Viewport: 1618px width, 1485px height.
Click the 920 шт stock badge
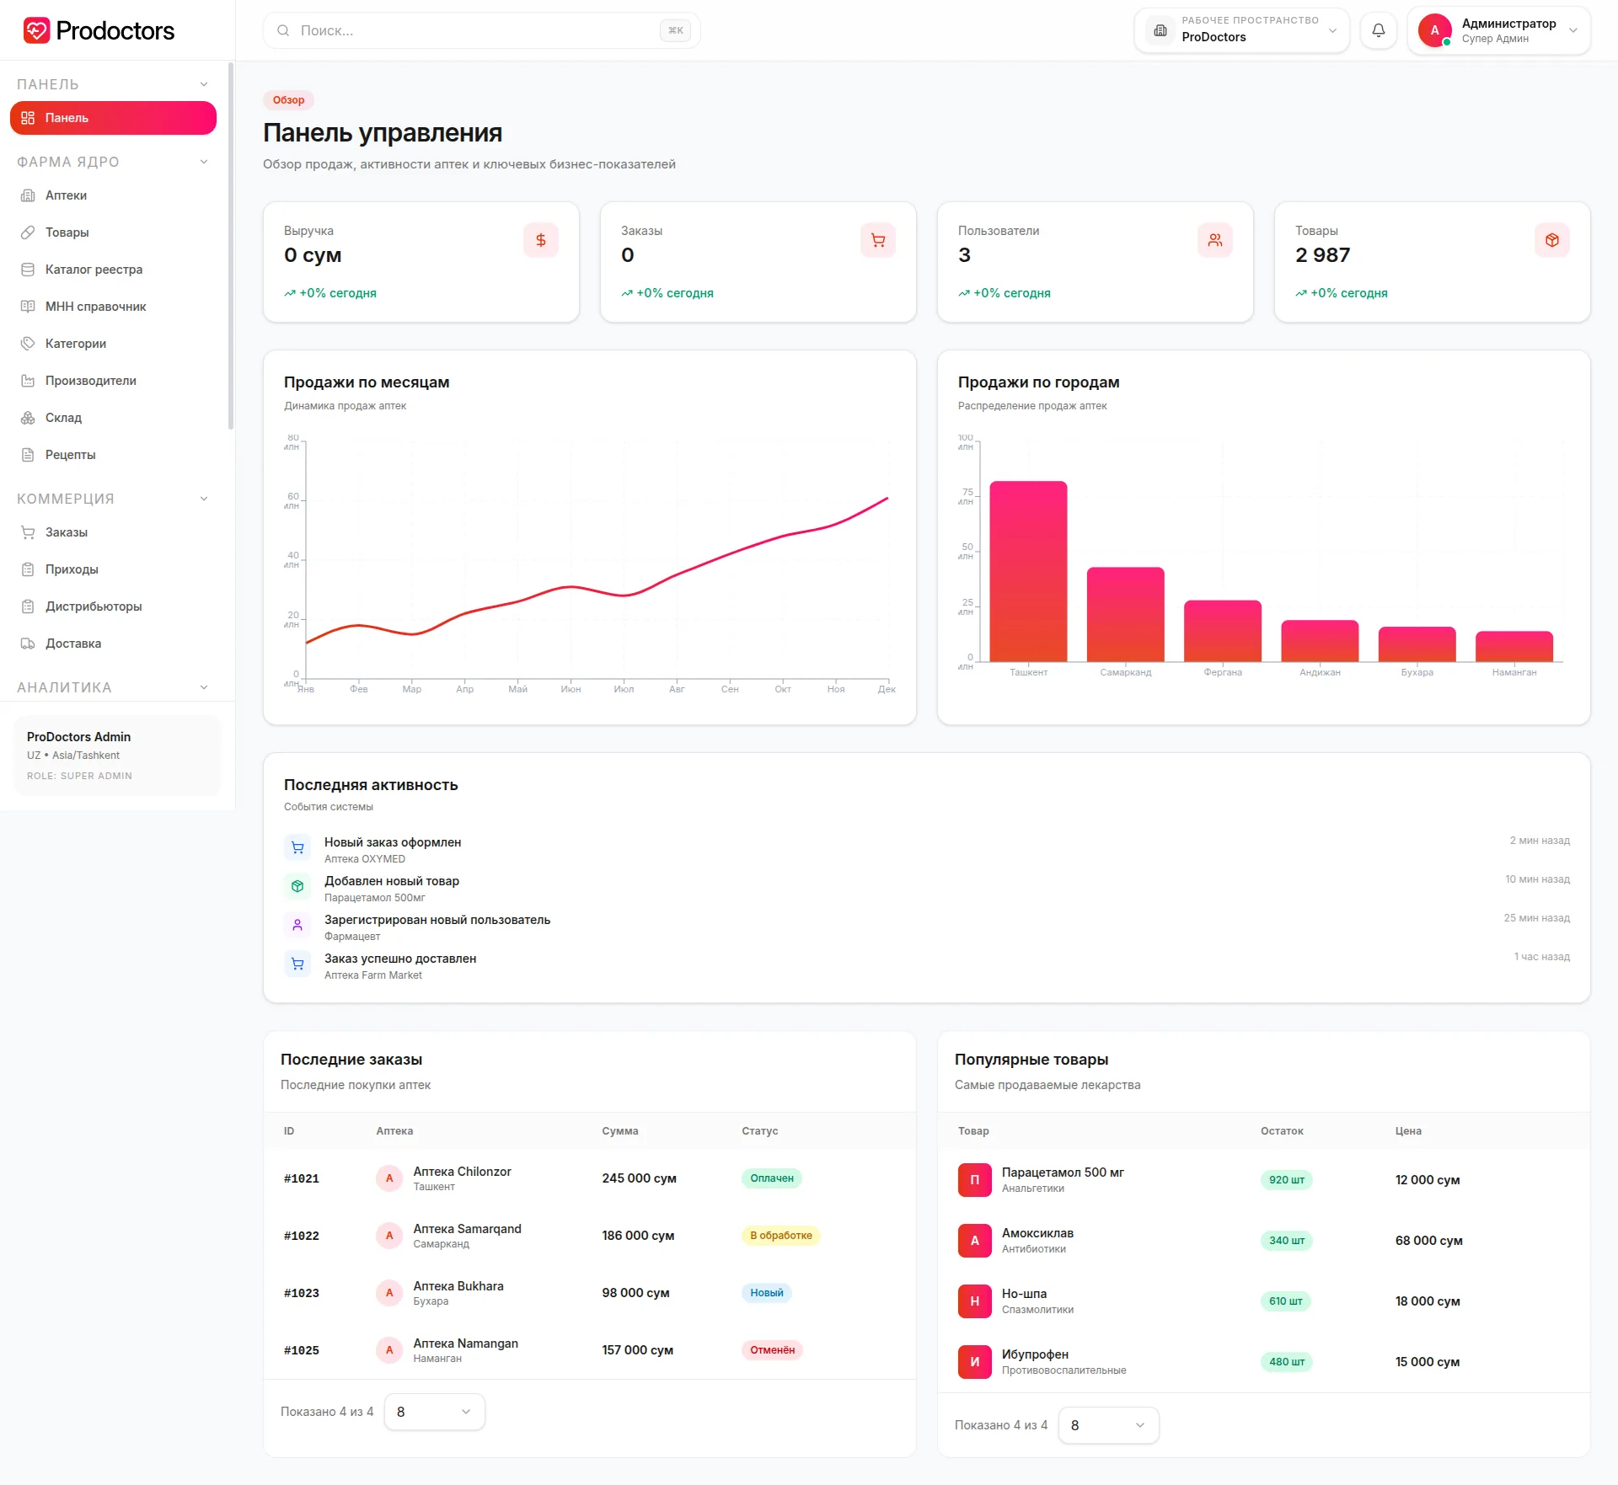click(x=1287, y=1180)
